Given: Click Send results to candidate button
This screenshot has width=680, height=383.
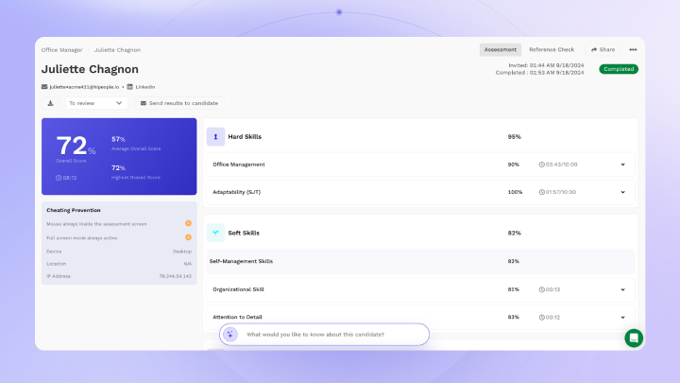Looking at the screenshot, I should [x=180, y=103].
